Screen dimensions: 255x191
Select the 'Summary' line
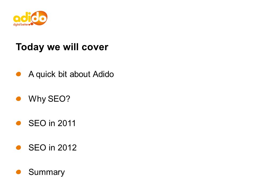point(47,172)
